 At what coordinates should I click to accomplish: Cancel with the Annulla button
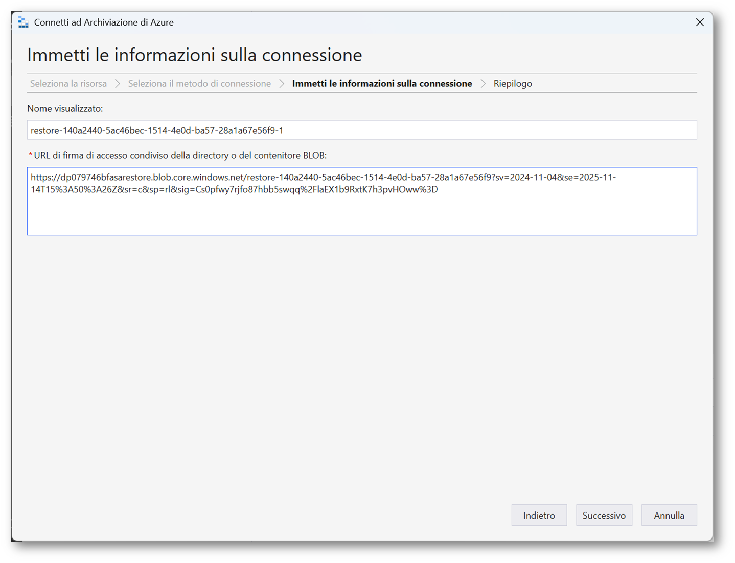669,515
